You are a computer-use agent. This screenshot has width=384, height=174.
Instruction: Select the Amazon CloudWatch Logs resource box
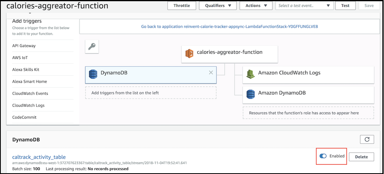[308, 75]
